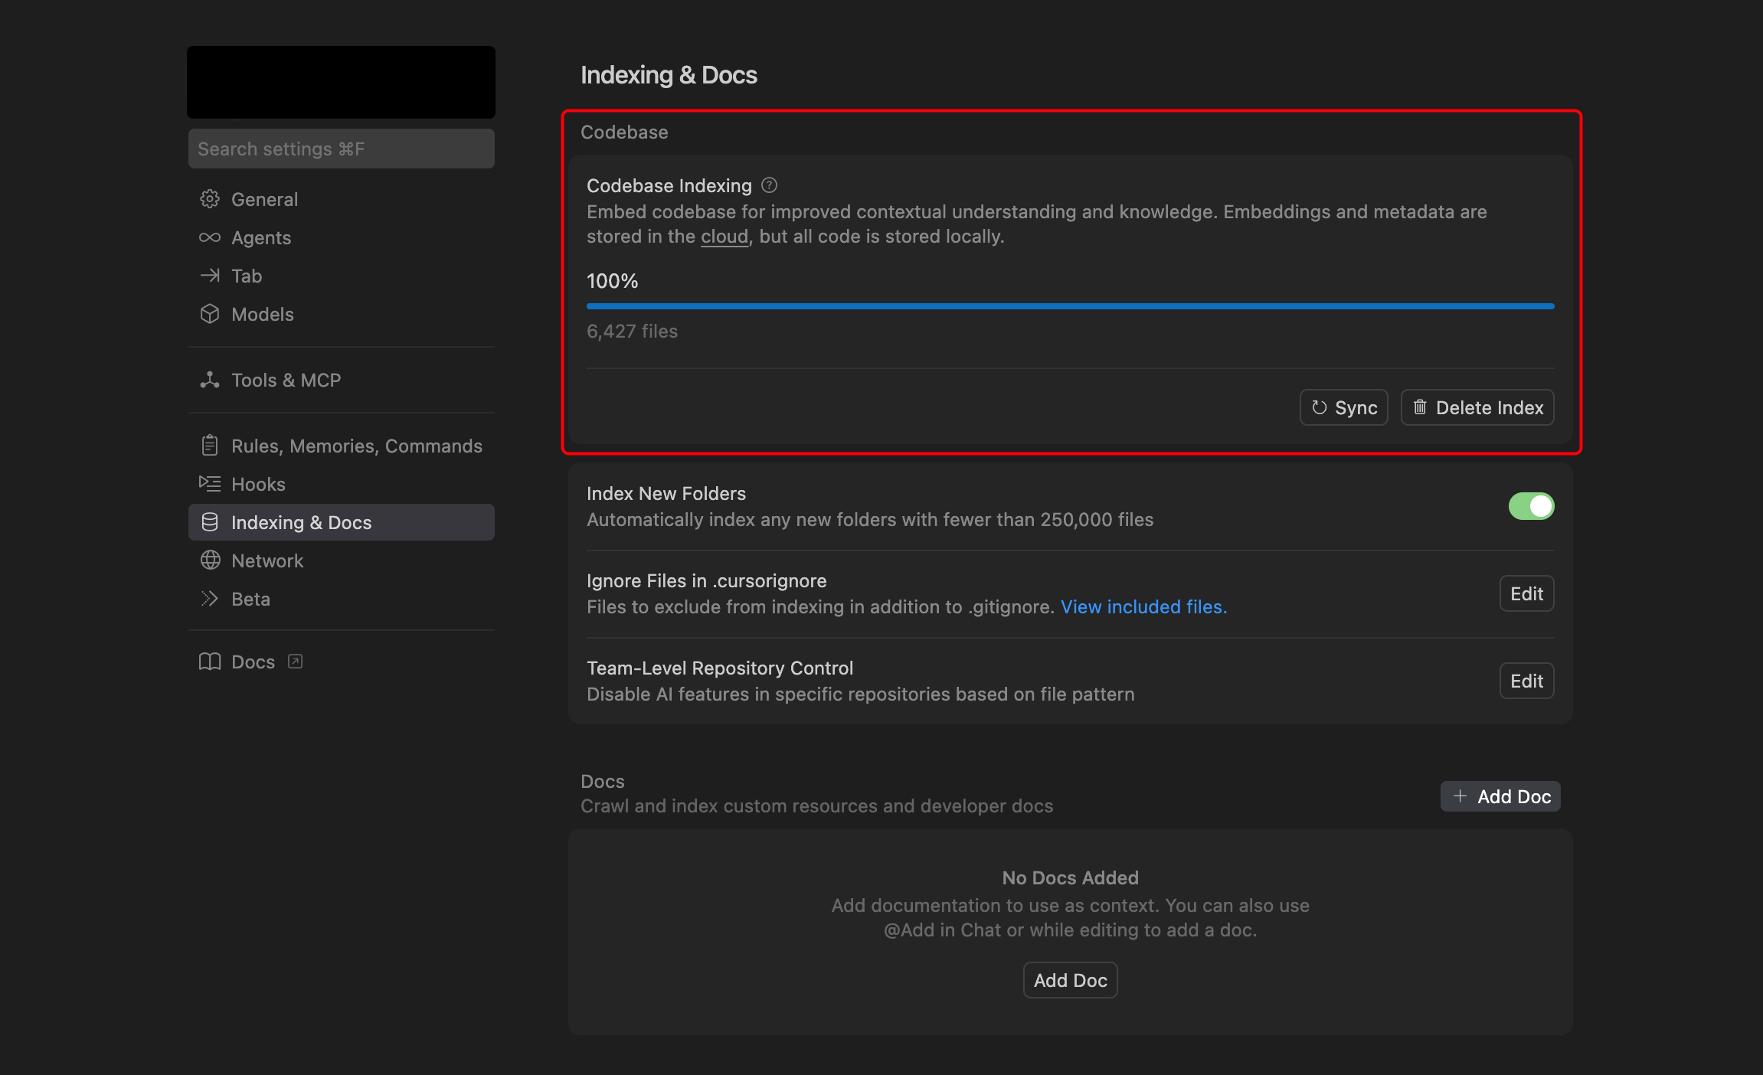Click the Tools & MCP icon
Image resolution: width=1763 pixels, height=1075 pixels.
pos(209,379)
